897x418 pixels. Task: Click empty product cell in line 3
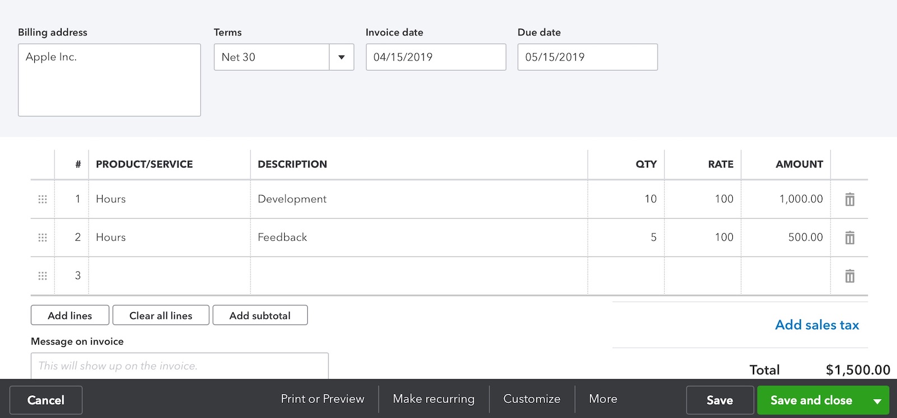pyautogui.click(x=169, y=276)
